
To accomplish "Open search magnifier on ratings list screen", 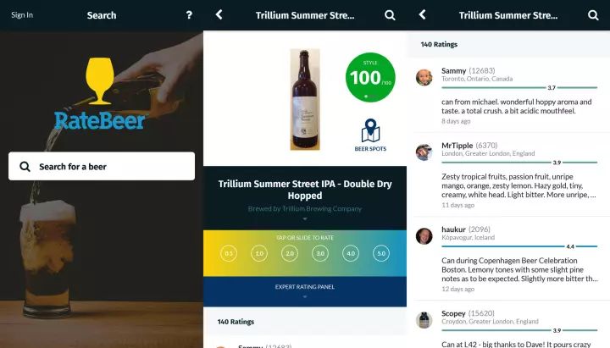I will click(x=593, y=15).
